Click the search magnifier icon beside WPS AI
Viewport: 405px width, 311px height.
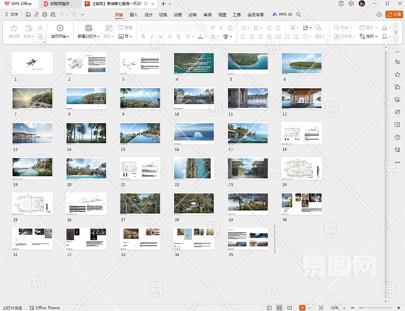(x=299, y=15)
